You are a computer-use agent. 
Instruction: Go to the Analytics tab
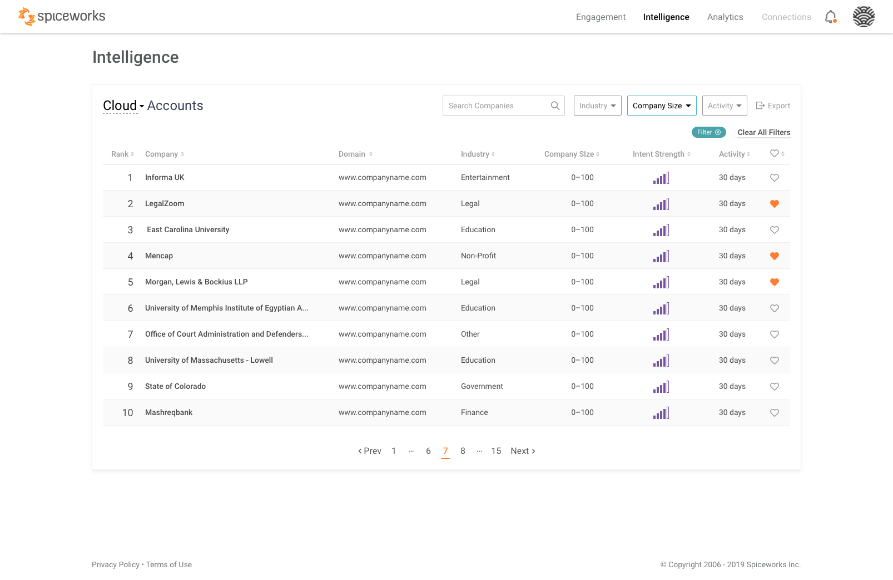[x=725, y=17]
